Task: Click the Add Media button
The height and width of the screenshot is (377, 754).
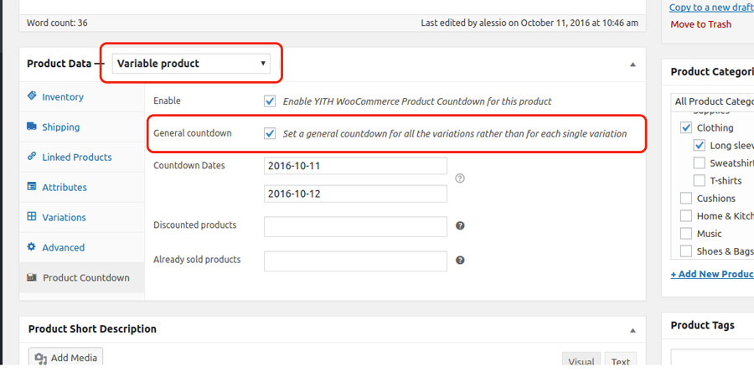Action: pos(65,358)
